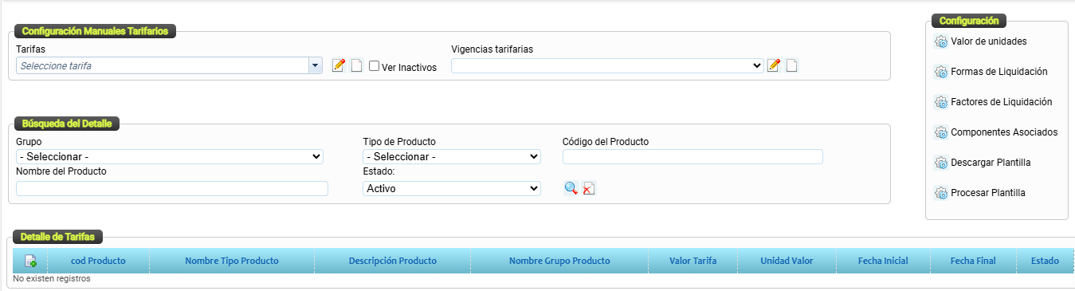This screenshot has height=291, width=1075.
Task: Click the edit pencil icon for Vigencias tarifarias
Action: (x=773, y=65)
